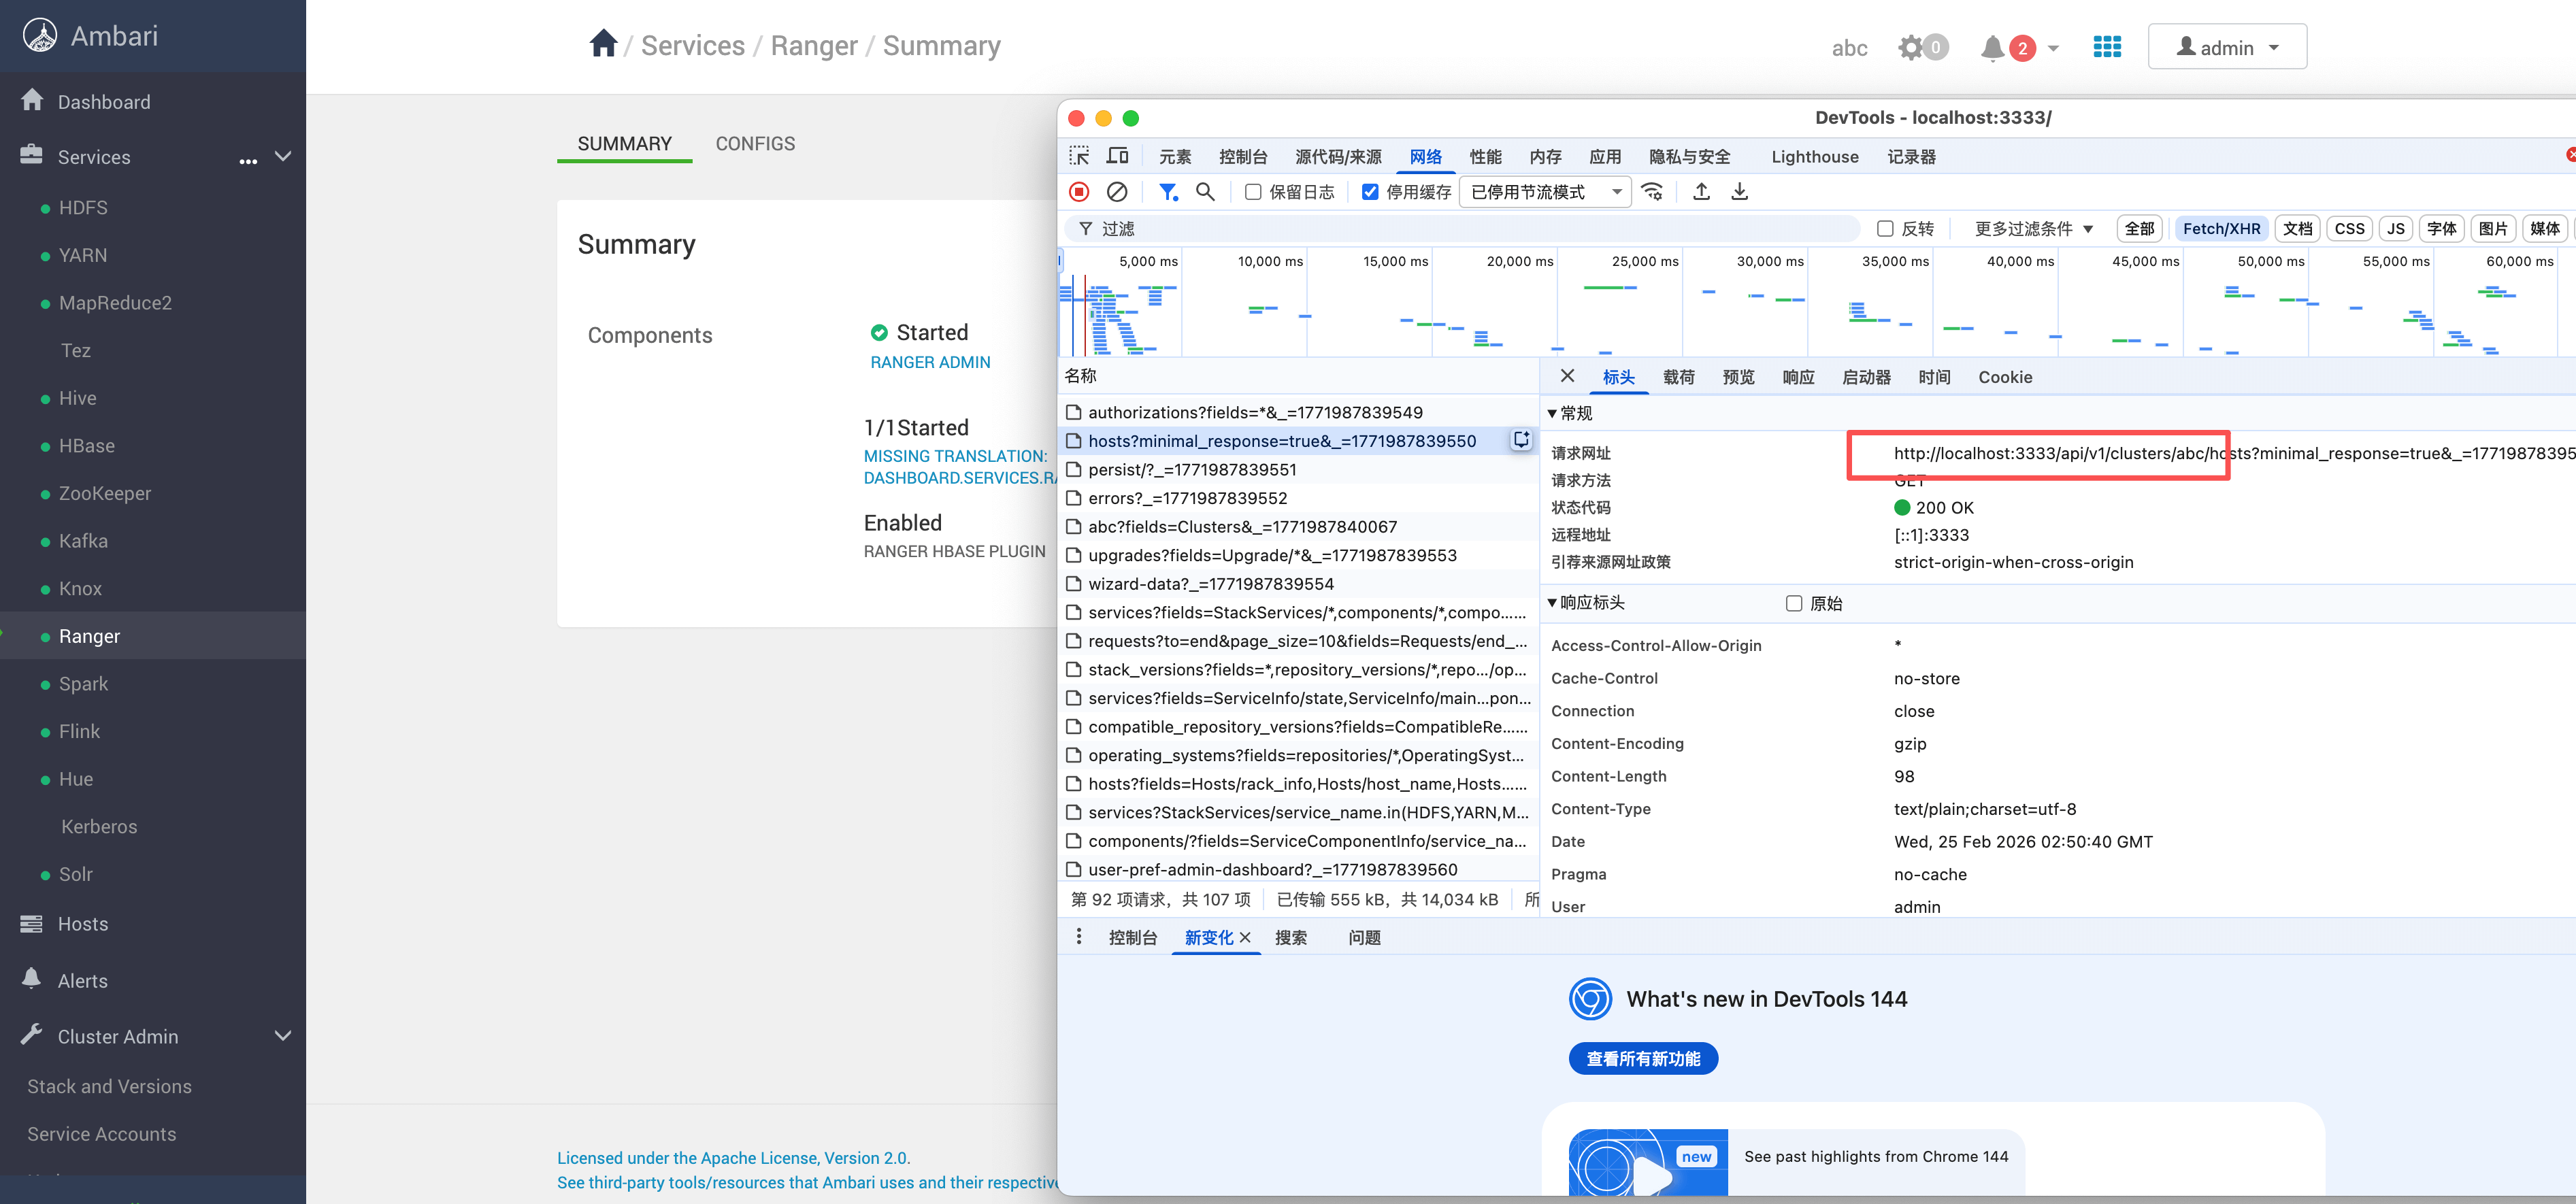The image size is (2576, 1204).
Task: Switch to the CONFIGS tab
Action: pos(755,144)
